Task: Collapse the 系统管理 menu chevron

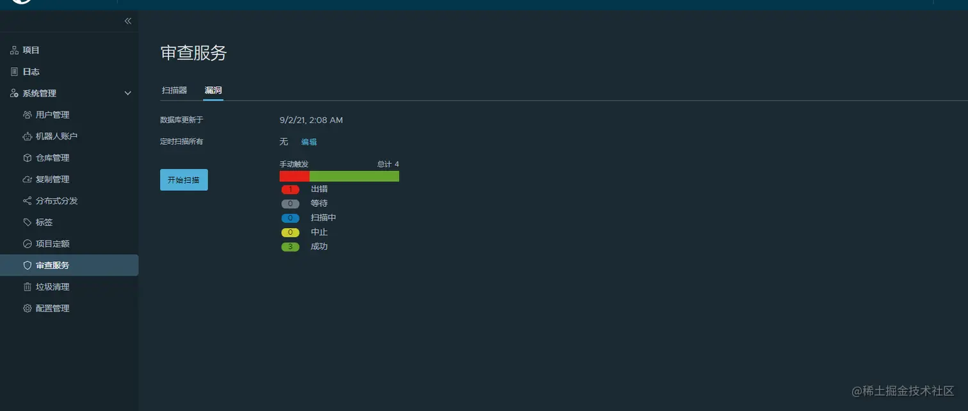Action: point(127,93)
